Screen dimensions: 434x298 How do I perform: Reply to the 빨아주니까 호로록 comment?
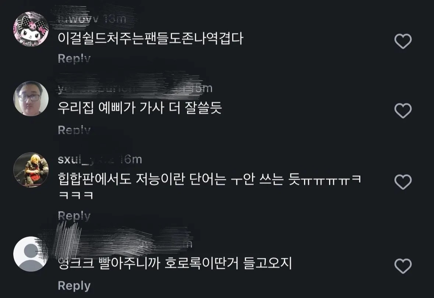(x=74, y=286)
